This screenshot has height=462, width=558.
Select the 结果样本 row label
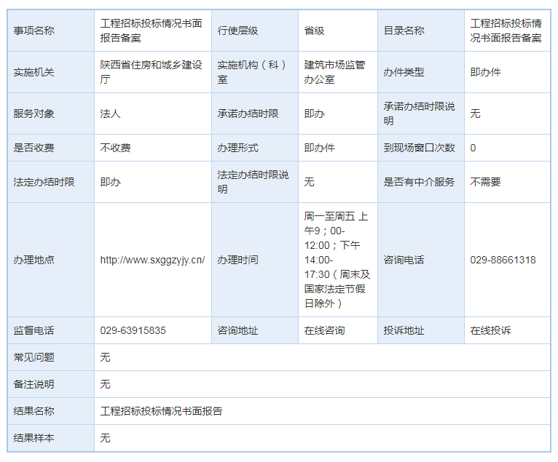click(x=34, y=438)
